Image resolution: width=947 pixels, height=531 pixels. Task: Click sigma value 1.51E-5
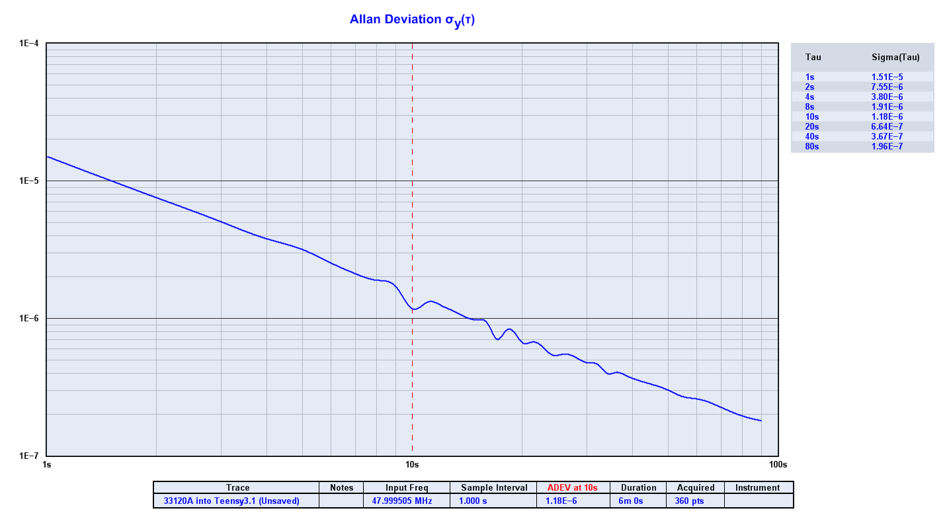point(887,77)
